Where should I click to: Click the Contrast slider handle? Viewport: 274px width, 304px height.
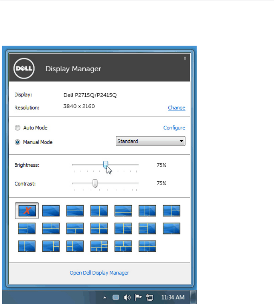tap(95, 183)
